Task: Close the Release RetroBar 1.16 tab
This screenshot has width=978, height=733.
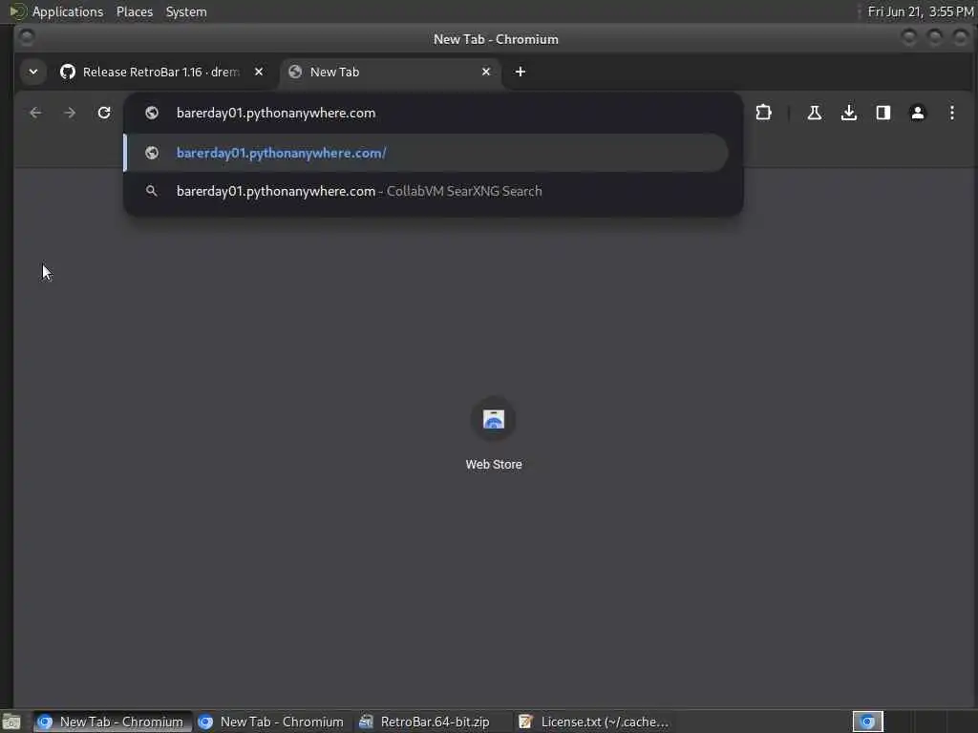Action: tap(259, 72)
